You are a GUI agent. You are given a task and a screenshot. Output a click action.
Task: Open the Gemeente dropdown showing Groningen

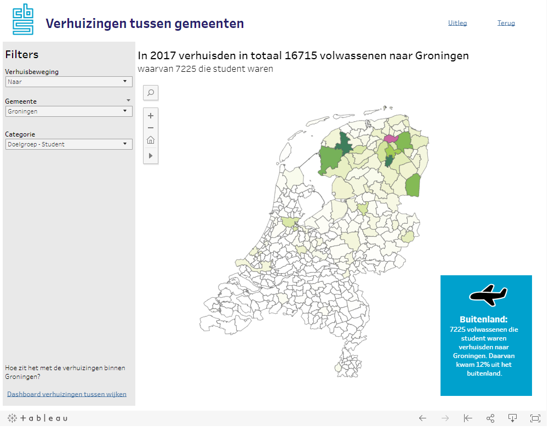pos(68,111)
